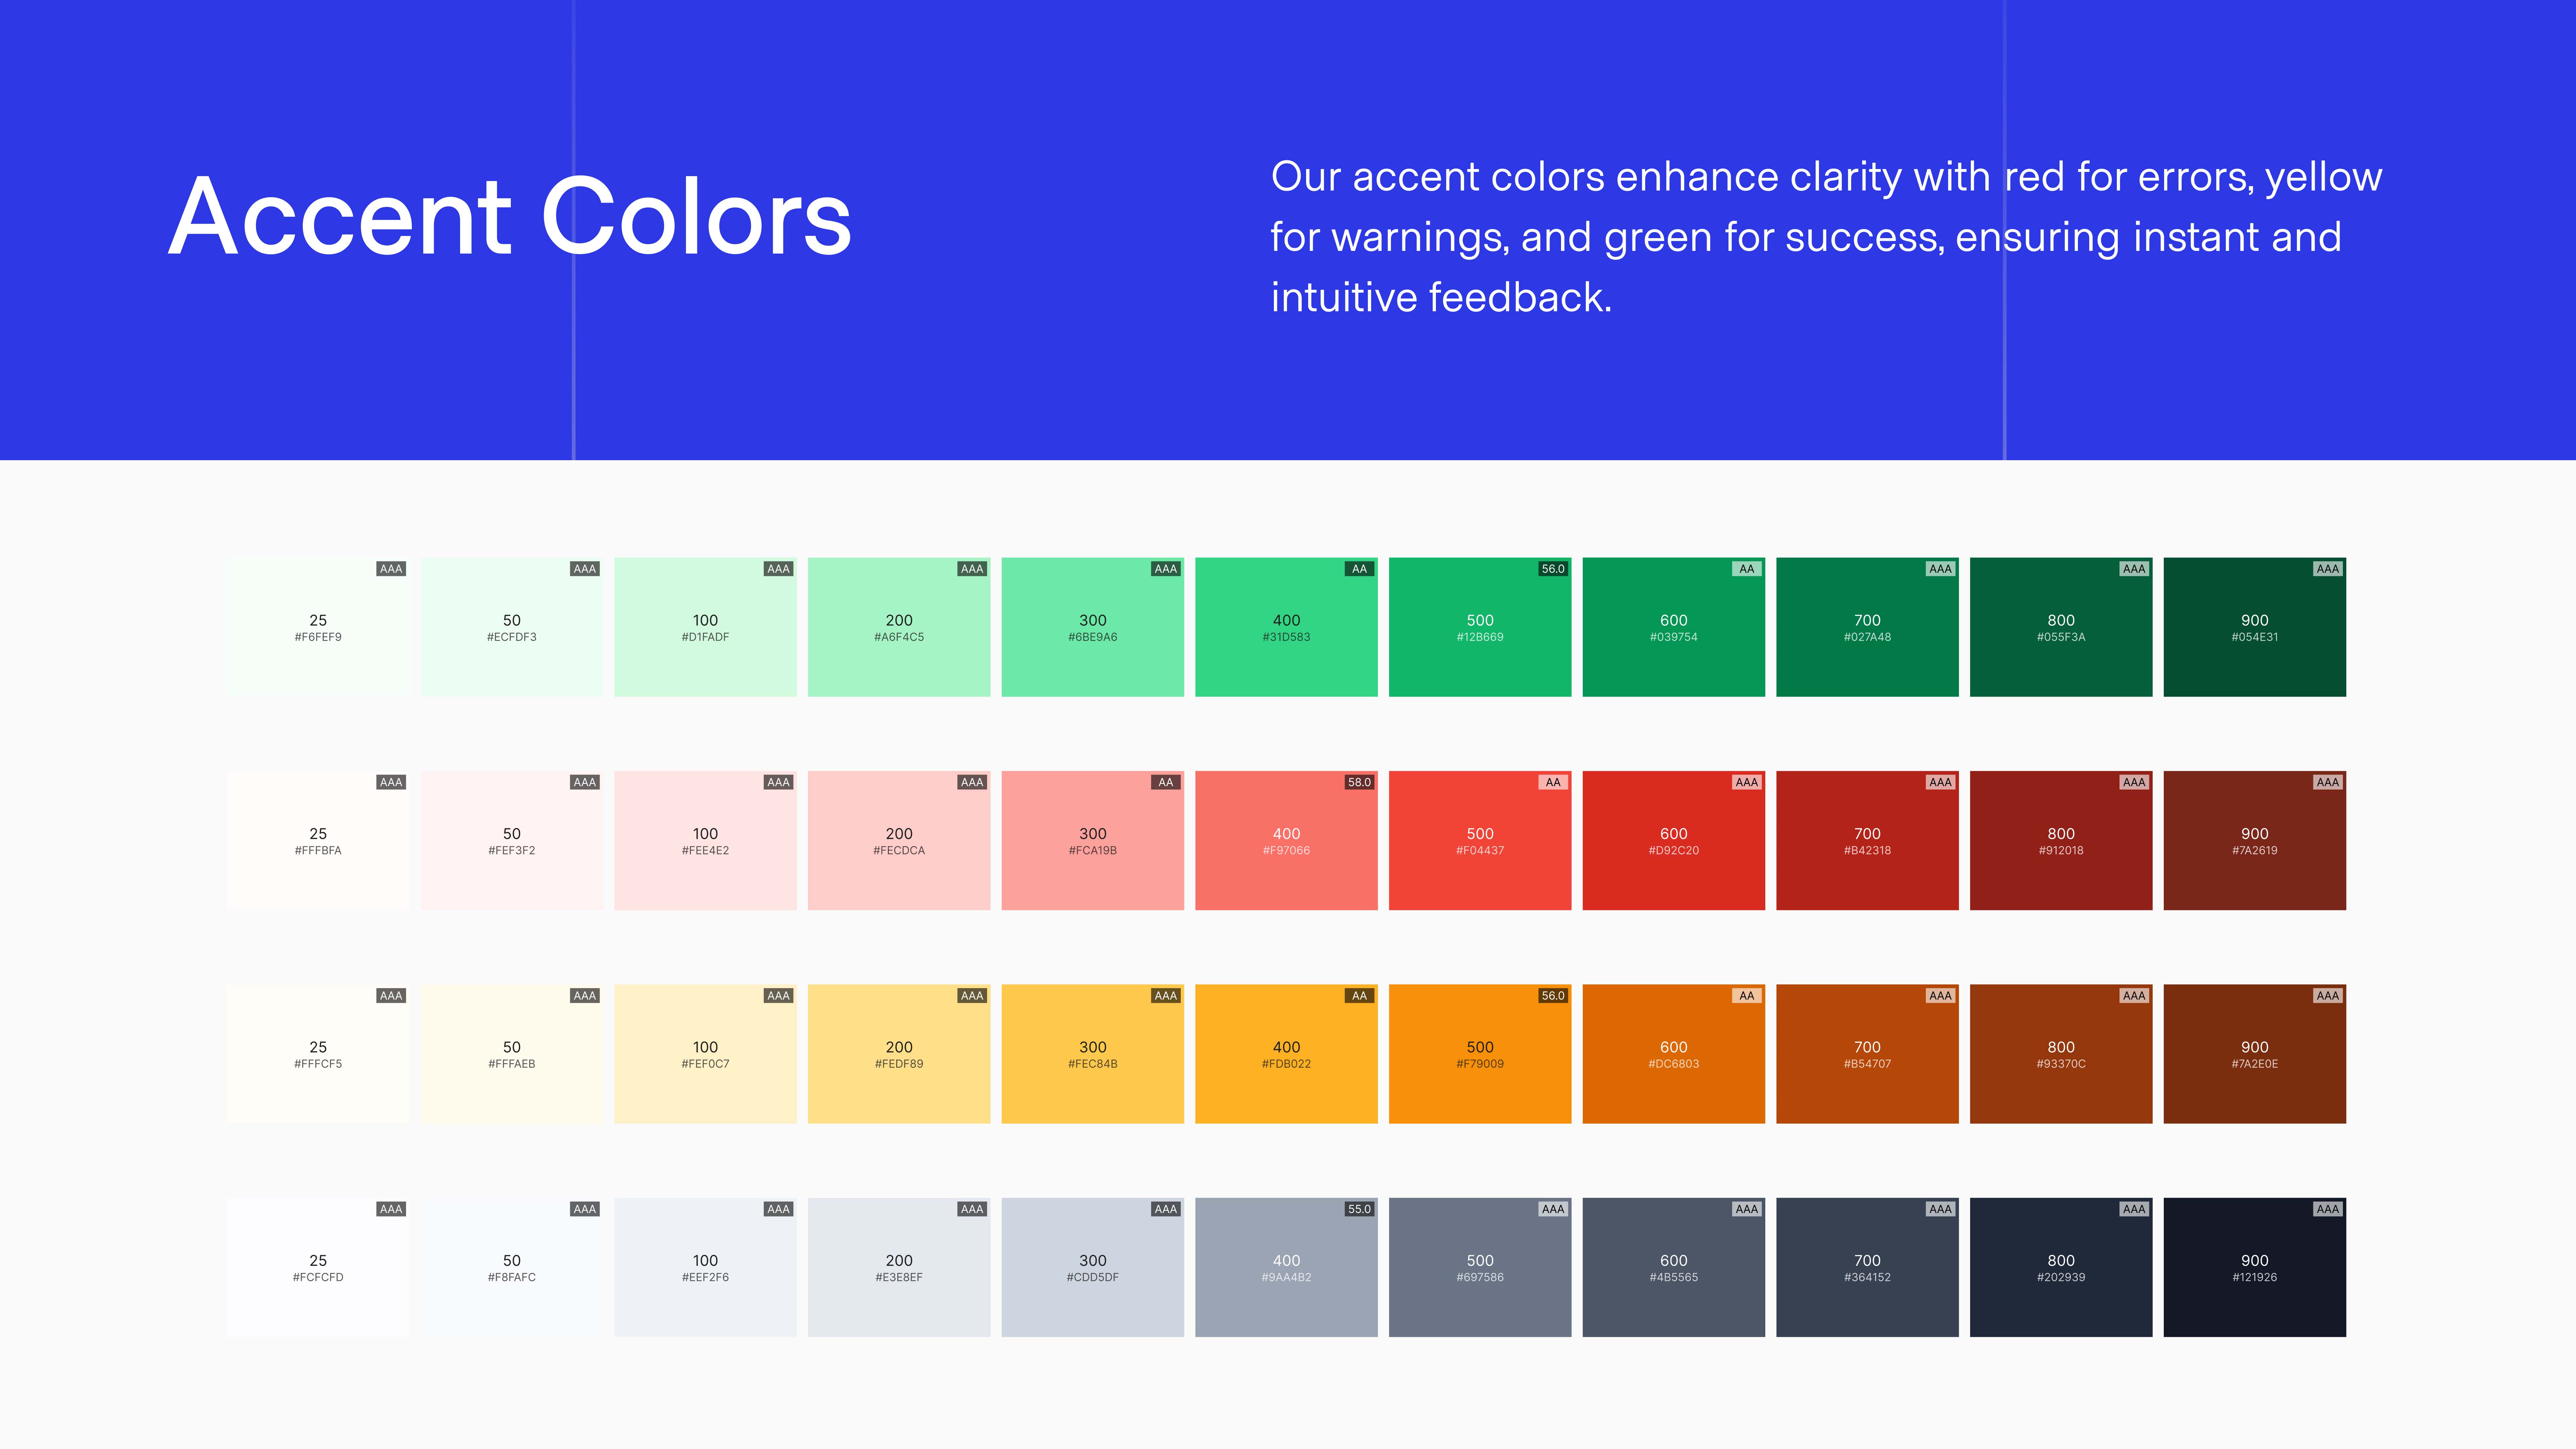Screen dimensions: 2576x1449
Task: Pick the yellow 300 swatch #FEC84B
Action: tap(1093, 1054)
